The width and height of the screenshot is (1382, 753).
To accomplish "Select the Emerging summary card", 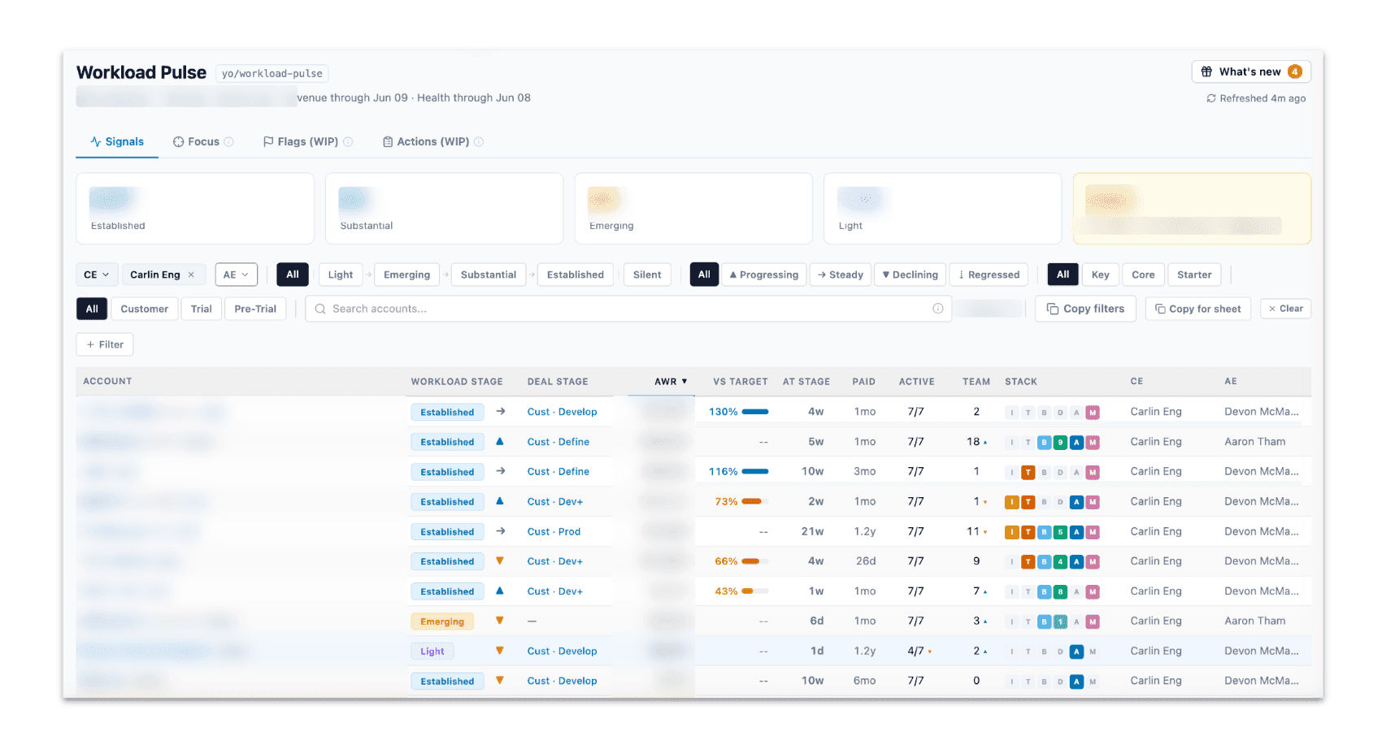I will (693, 209).
